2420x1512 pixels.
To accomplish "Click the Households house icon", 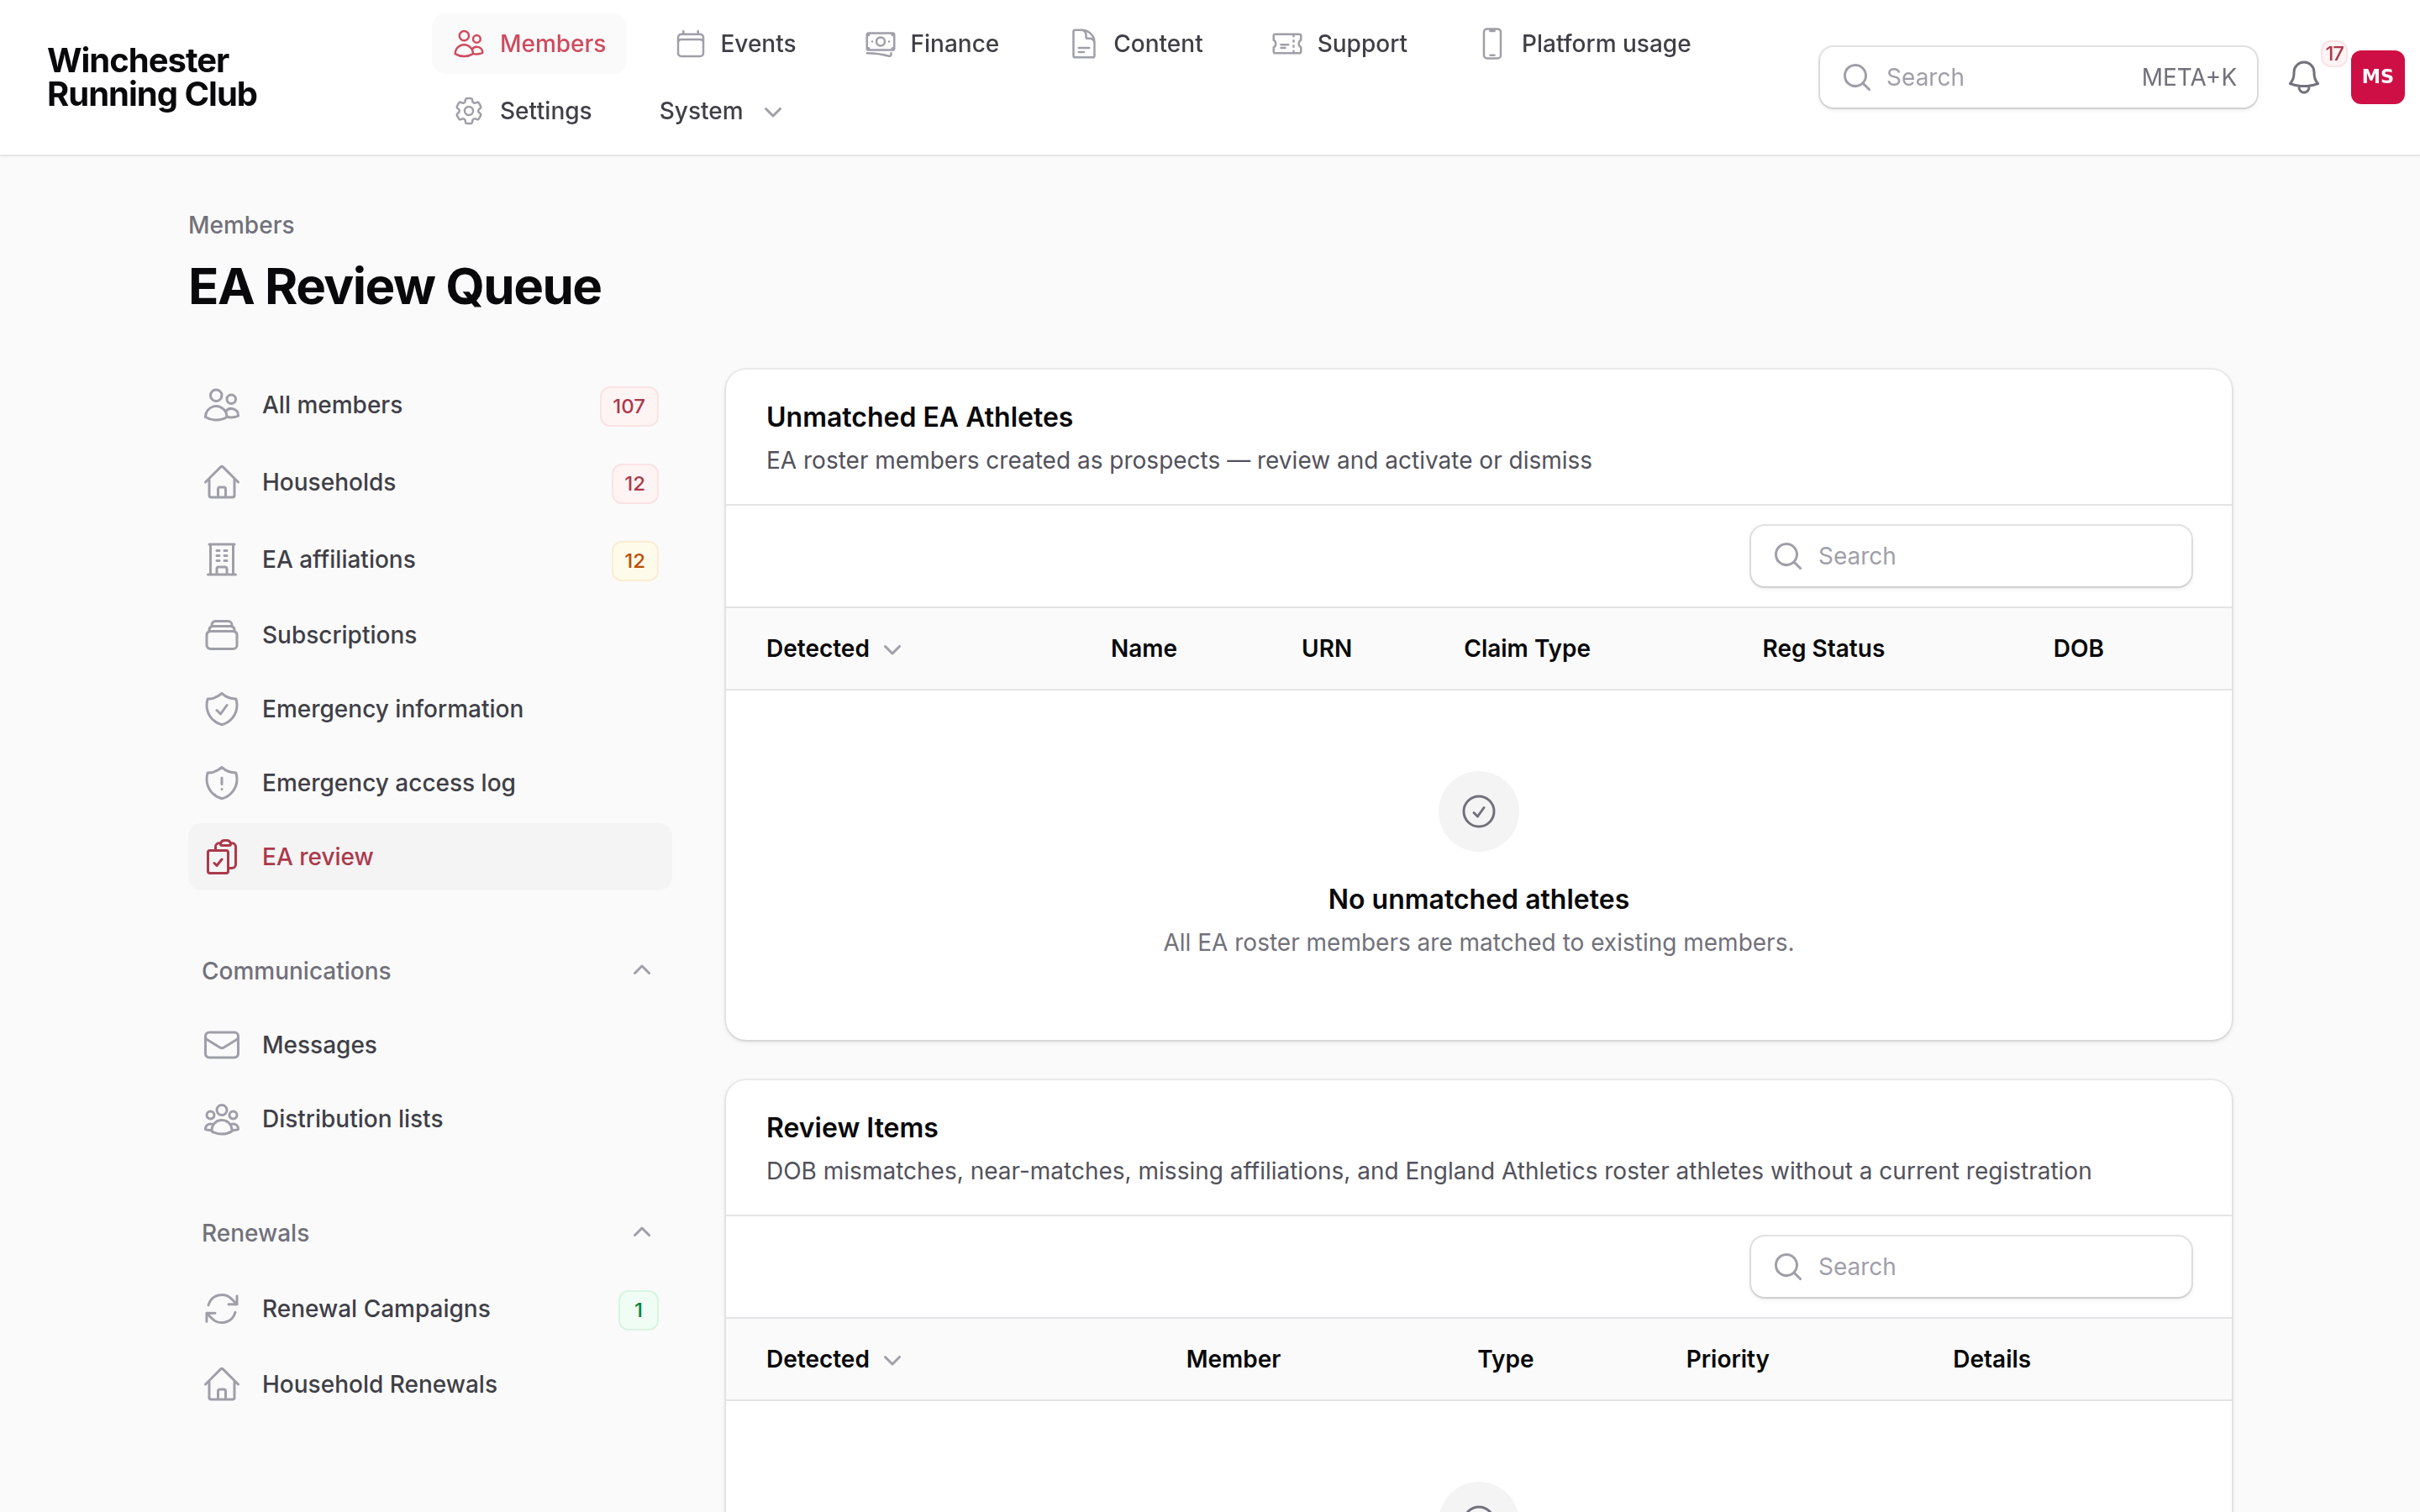I will pyautogui.click(x=221, y=482).
